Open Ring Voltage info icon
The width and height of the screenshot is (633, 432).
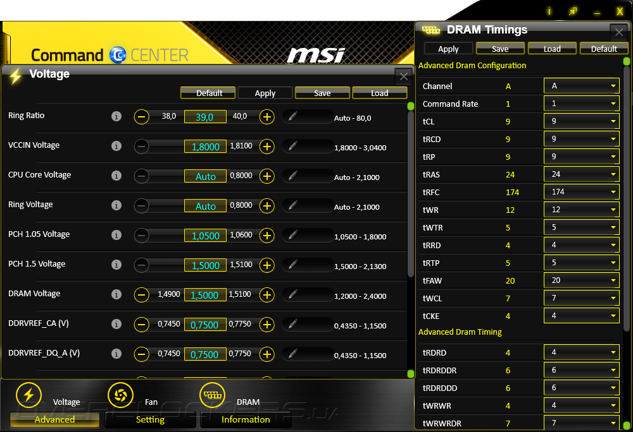116,205
